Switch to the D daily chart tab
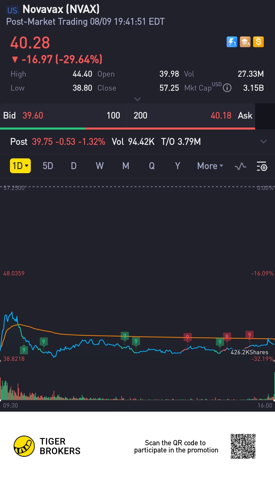275x481 pixels. click(74, 166)
